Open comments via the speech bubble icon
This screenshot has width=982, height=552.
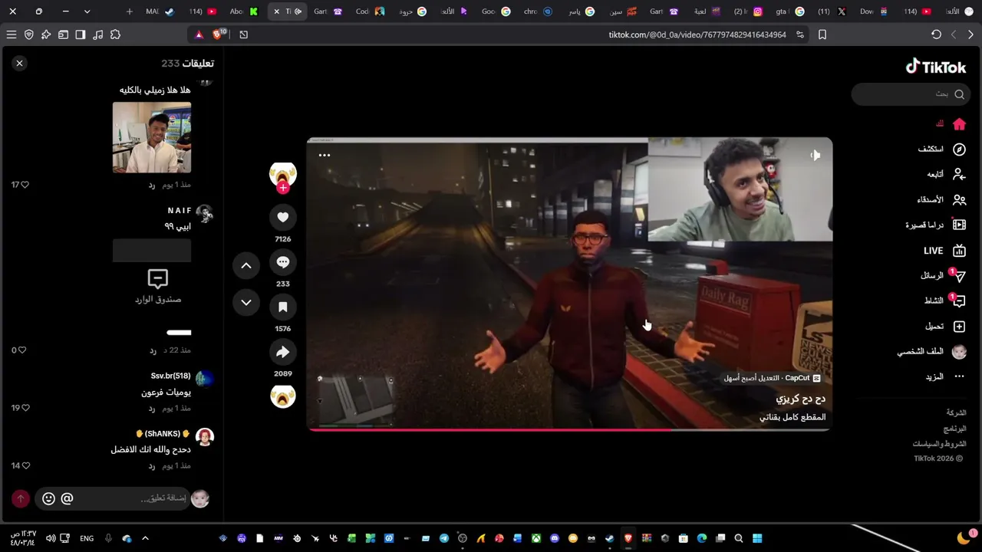click(283, 262)
